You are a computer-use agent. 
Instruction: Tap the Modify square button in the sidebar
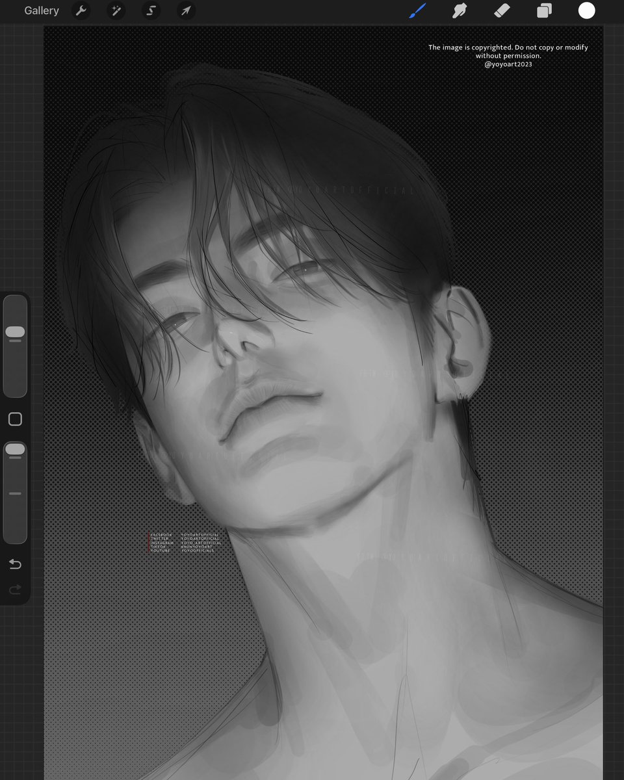tap(15, 419)
